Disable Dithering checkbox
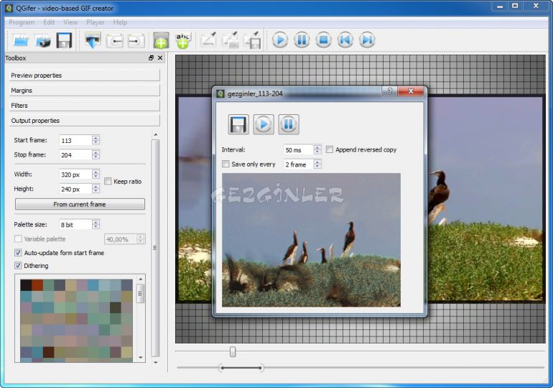Viewport: 553px width, 388px height. [x=18, y=265]
